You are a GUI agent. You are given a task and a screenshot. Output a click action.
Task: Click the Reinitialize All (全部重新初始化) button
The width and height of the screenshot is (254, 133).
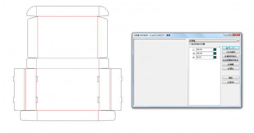[231, 60]
